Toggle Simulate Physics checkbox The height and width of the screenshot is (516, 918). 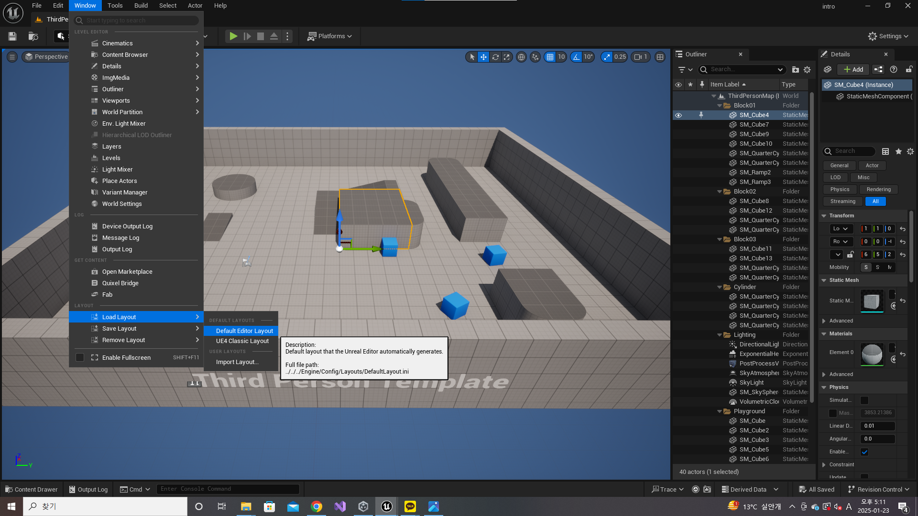[x=864, y=400]
